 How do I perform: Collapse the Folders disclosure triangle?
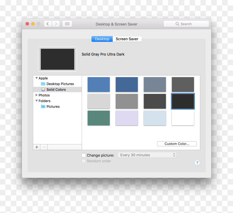[x=37, y=101]
